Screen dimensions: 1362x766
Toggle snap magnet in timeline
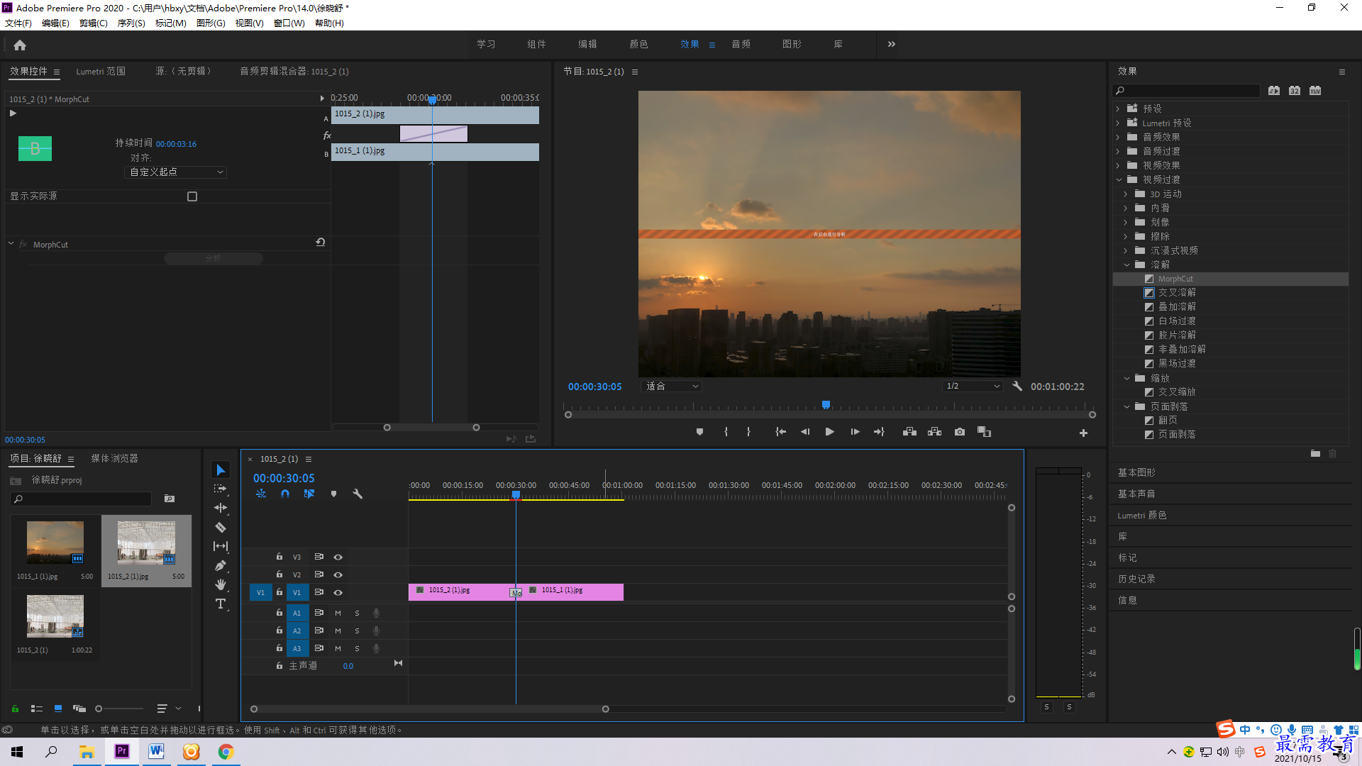point(285,494)
